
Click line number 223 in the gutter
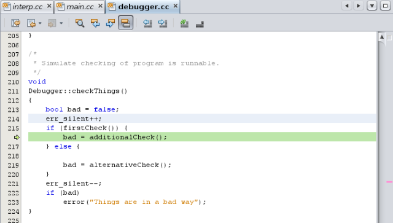pos(14,203)
